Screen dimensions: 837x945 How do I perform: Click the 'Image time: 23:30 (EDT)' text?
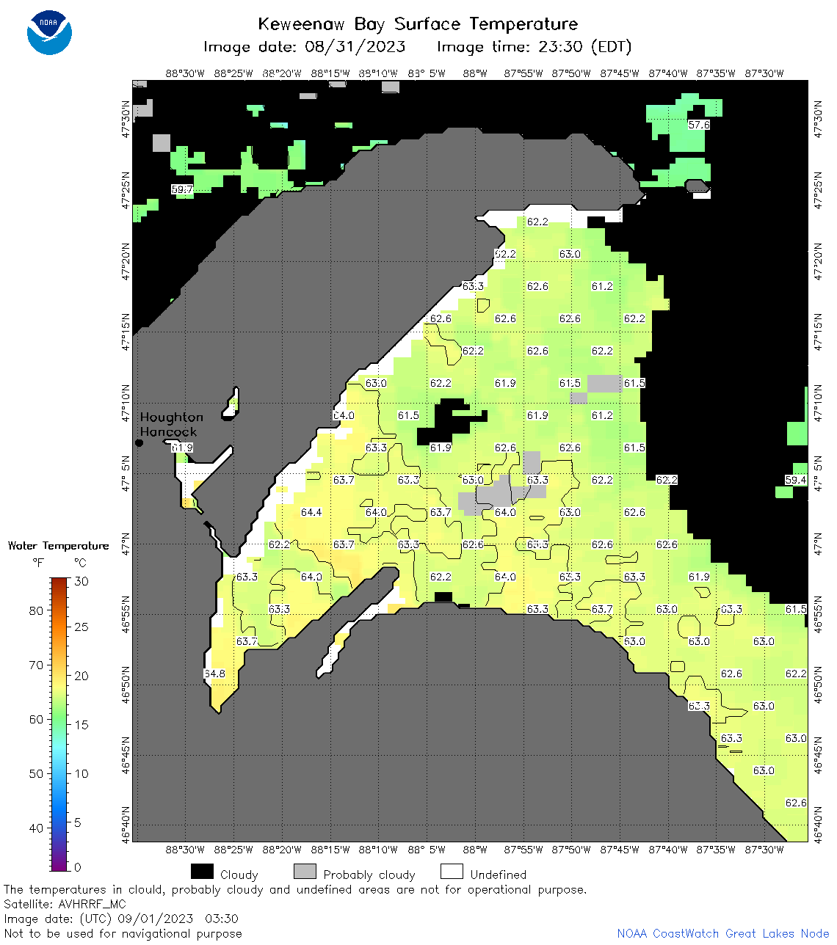(535, 47)
